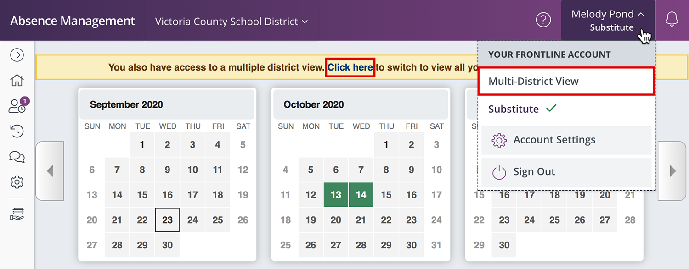Collapse the Melody Pond account menu

click(x=608, y=20)
